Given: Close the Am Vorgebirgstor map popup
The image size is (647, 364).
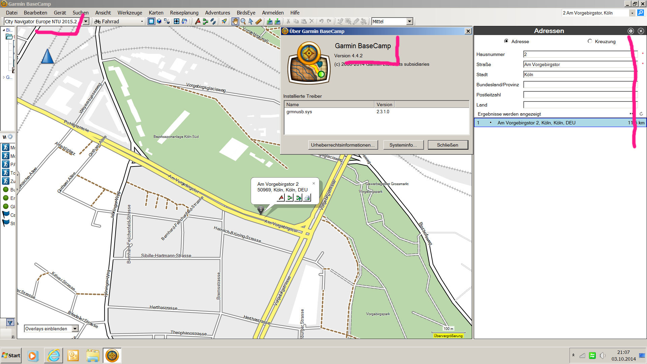Looking at the screenshot, I should point(314,183).
